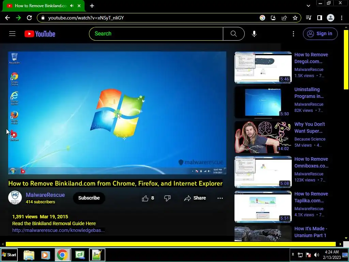Open How to Remove Dregol.com thumbnail
The image size is (349, 262).
tap(263, 68)
